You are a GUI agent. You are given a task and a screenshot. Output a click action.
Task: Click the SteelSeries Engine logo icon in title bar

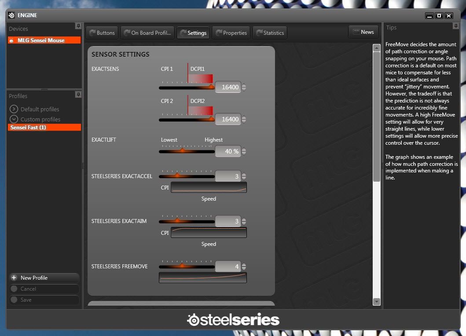point(11,15)
